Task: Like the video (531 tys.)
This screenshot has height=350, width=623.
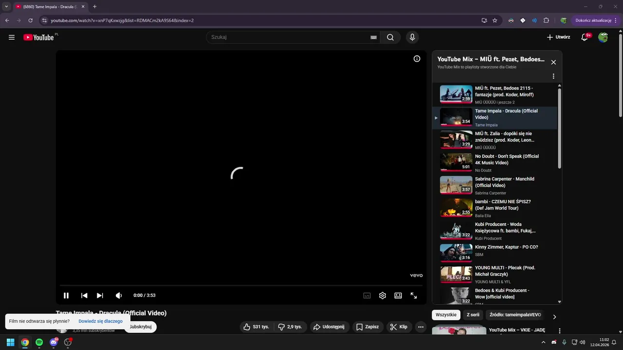Action: [x=256, y=327]
